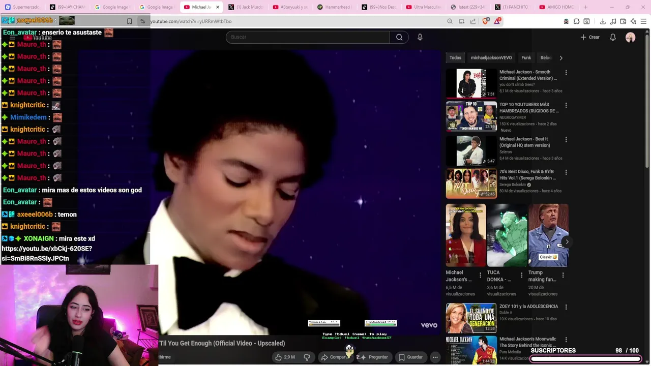Open options menu for Smooth Criminal video
Viewport: 651px width, 366px height.
click(x=566, y=73)
